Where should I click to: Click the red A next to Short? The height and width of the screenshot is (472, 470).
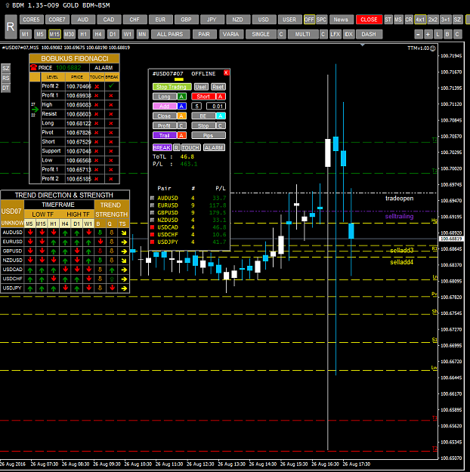tap(221, 97)
